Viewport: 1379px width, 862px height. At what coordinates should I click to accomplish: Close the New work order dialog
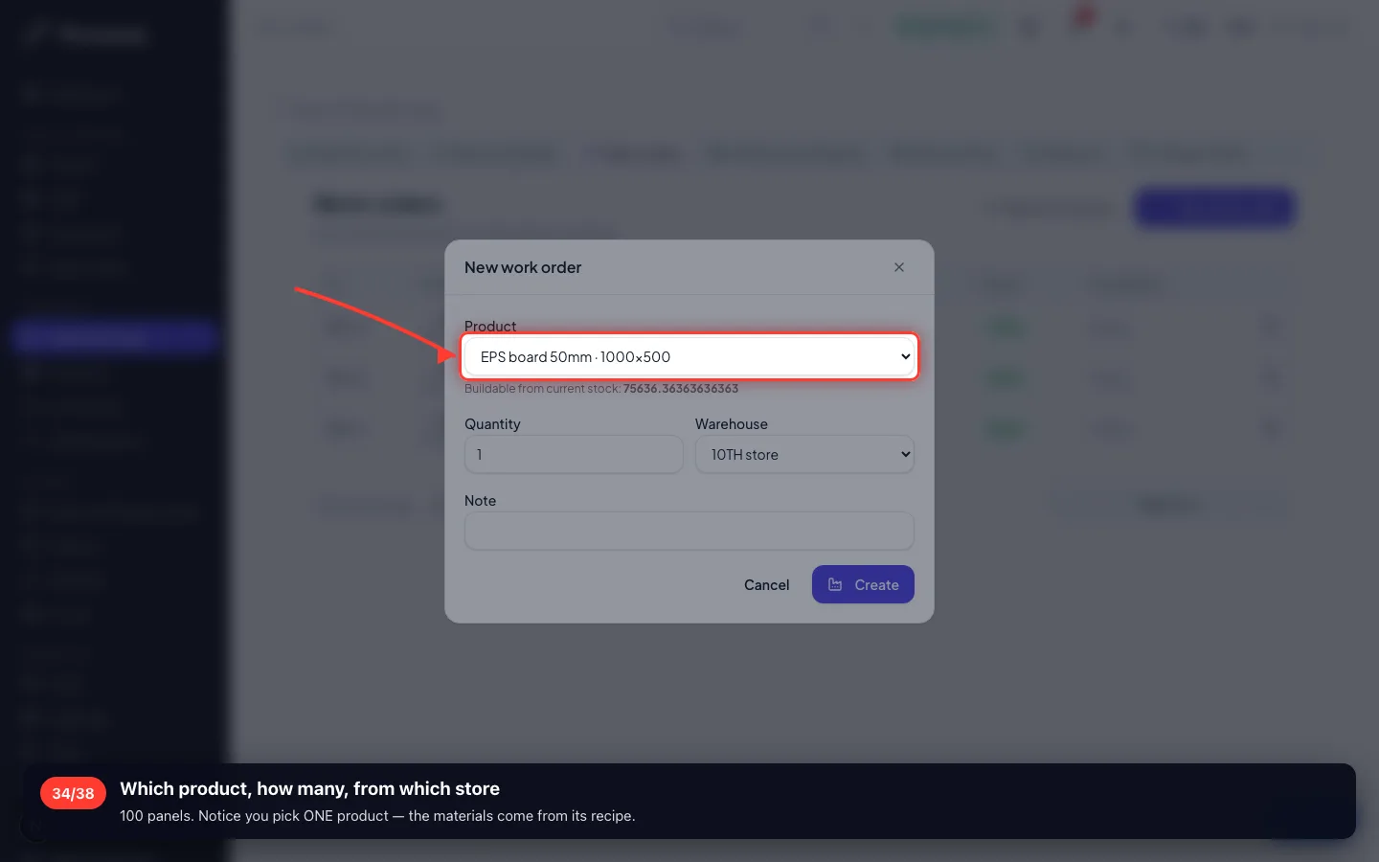(x=898, y=267)
